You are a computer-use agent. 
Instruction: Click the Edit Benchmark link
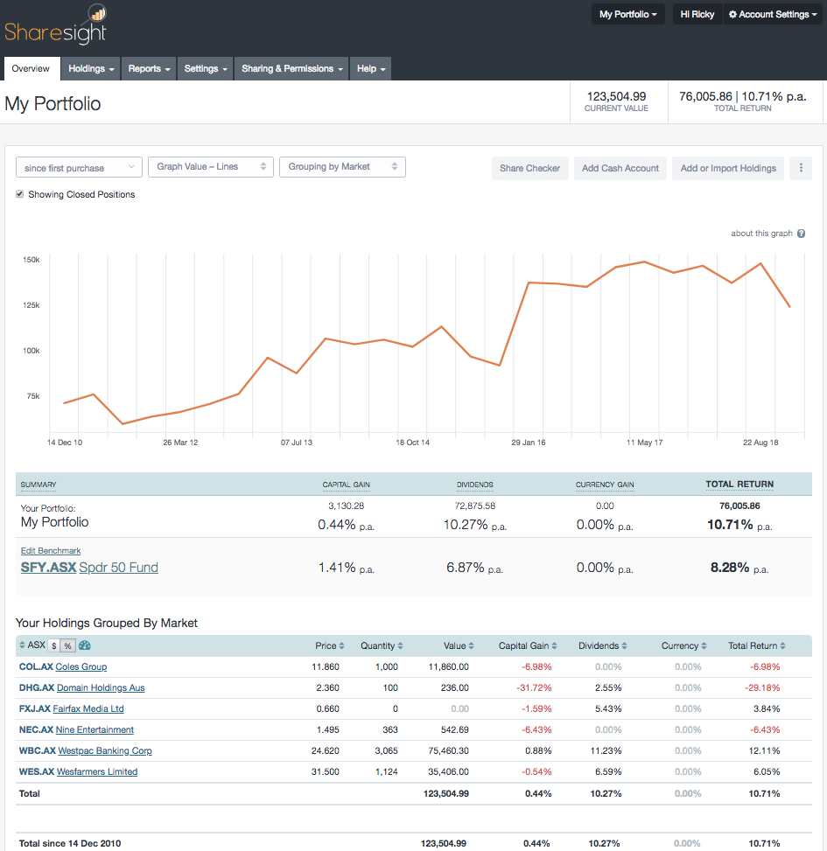[51, 550]
